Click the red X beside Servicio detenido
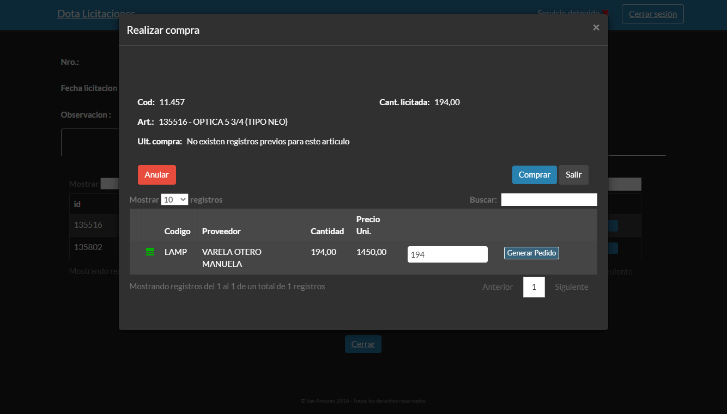727x414 pixels. 605,13
